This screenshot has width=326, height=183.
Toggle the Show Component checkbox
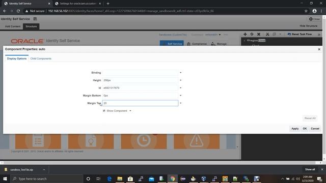click(104, 111)
